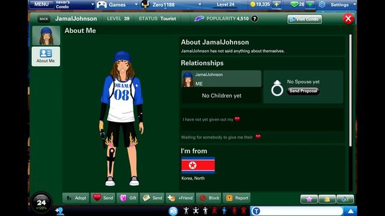This screenshot has width=385, height=216.
Task: Click the 'LEVEL 39' text
Action: point(118,19)
